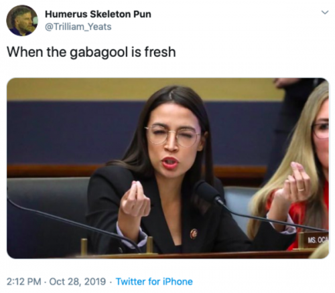Open the Humerus Skeleton Pun display name
The image size is (335, 293).
point(98,14)
